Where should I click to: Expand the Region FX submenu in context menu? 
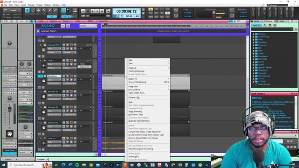pyautogui.click(x=148, y=79)
